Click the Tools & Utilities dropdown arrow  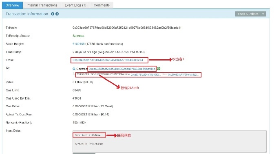coord(263,14)
